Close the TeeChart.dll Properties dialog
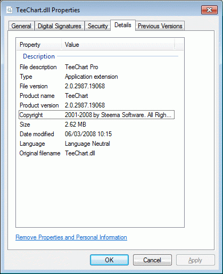The image size is (223, 274). click(209, 10)
